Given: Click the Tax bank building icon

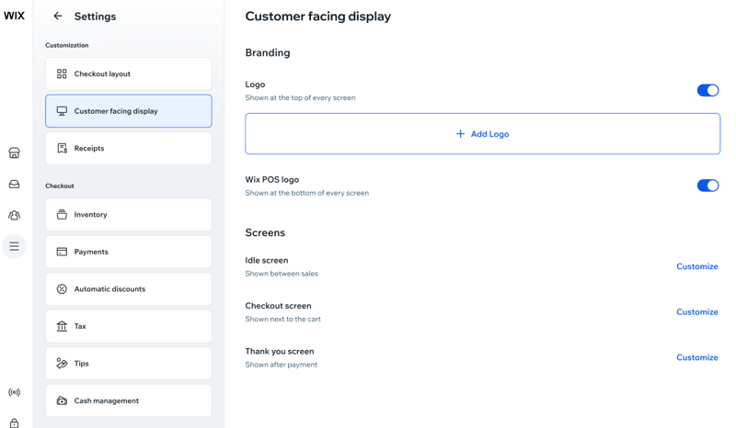Looking at the screenshot, I should 62,326.
